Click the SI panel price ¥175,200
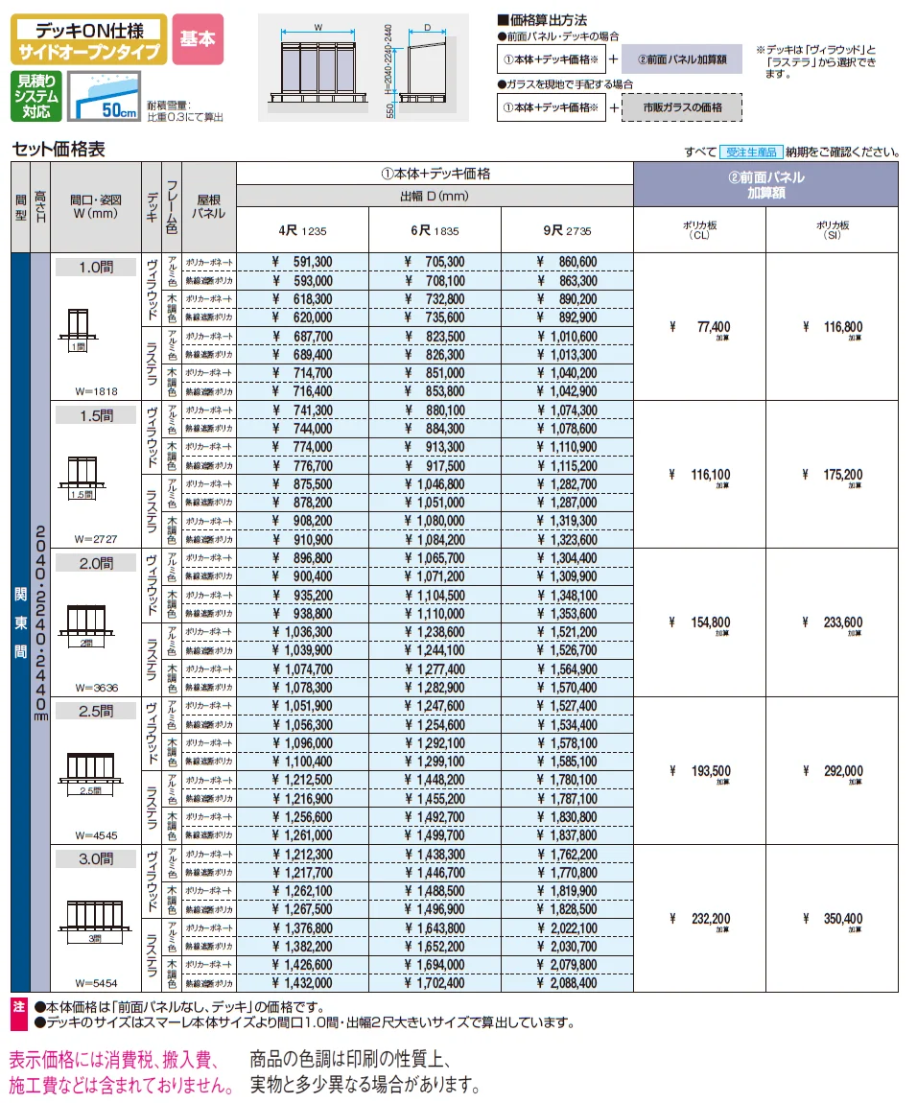The height and width of the screenshot is (1103, 917). point(833,475)
